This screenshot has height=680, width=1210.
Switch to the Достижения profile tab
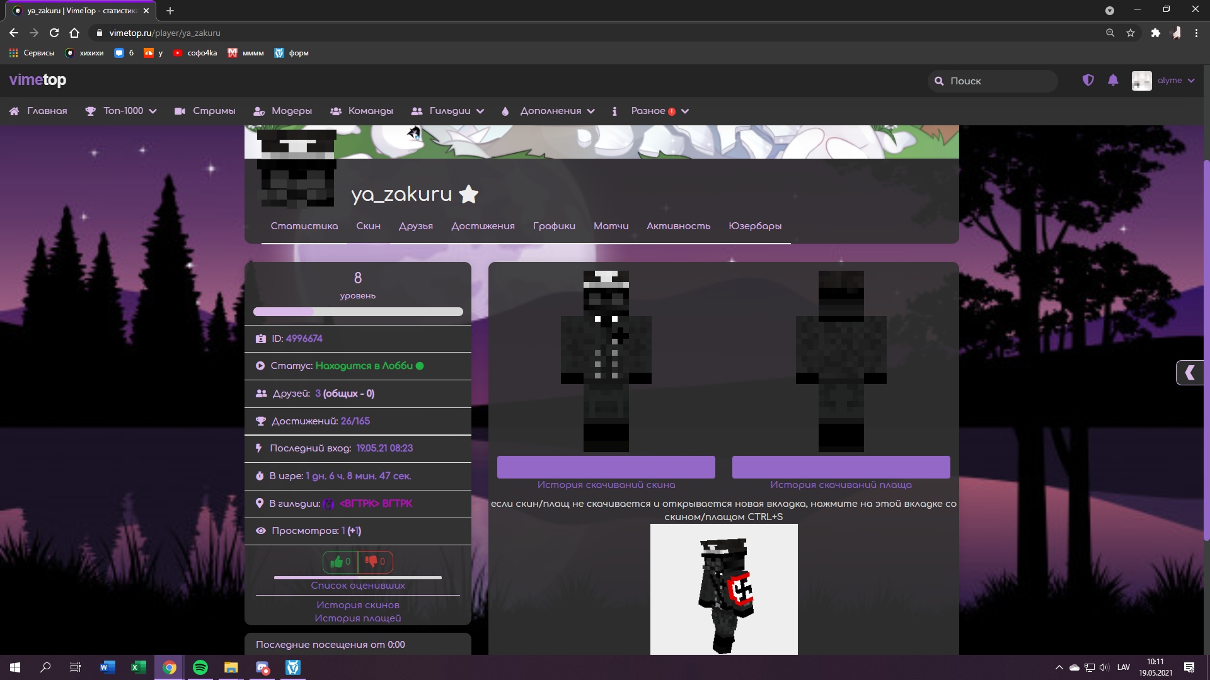pyautogui.click(x=483, y=226)
